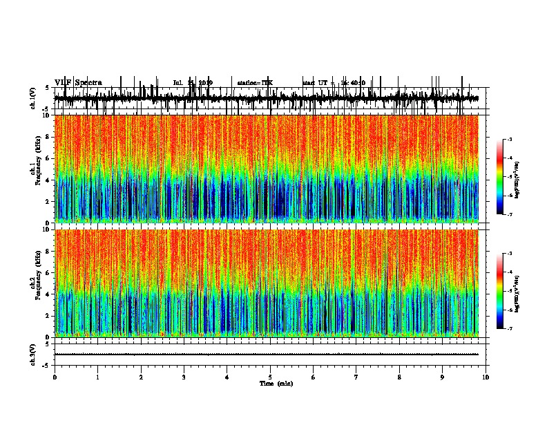
Task: Click the start UT time label
Action: point(334,83)
